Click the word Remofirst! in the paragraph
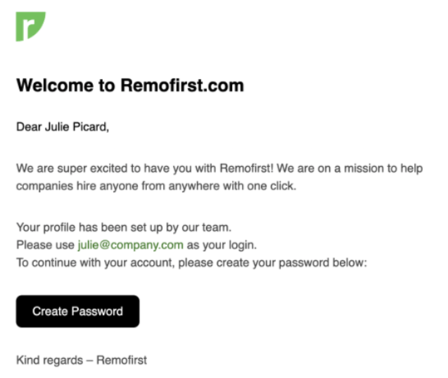 click(x=247, y=169)
